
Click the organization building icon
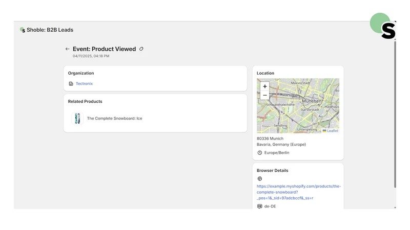click(71, 83)
